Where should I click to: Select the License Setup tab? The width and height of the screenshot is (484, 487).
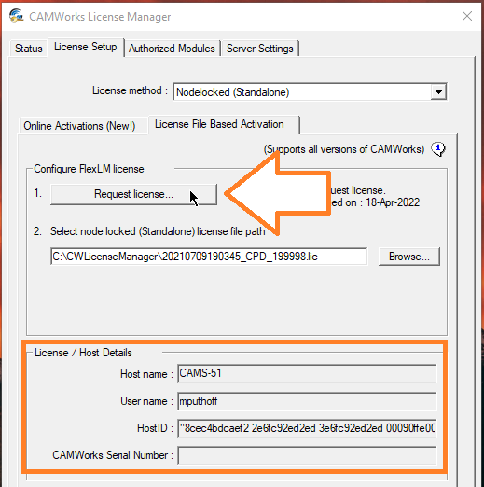pos(86,47)
